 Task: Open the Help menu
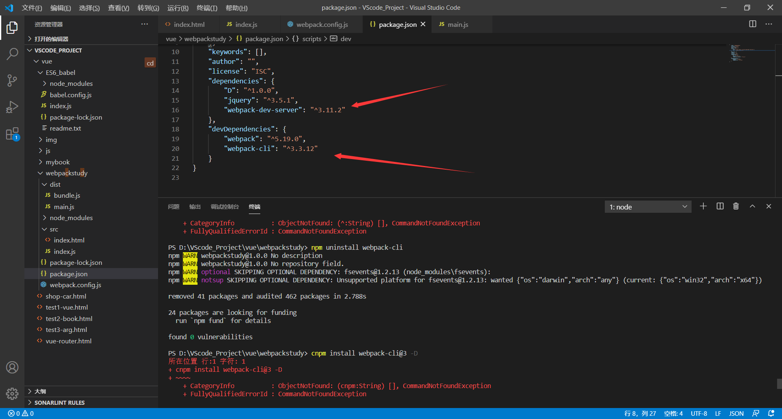click(236, 8)
